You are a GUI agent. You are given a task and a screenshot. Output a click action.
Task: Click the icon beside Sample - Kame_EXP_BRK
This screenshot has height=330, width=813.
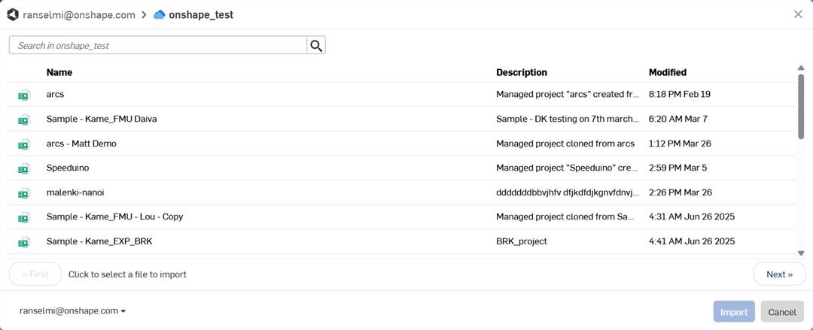tap(24, 241)
